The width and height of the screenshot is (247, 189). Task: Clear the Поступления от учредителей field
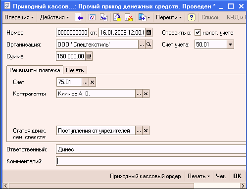(x=146, y=131)
